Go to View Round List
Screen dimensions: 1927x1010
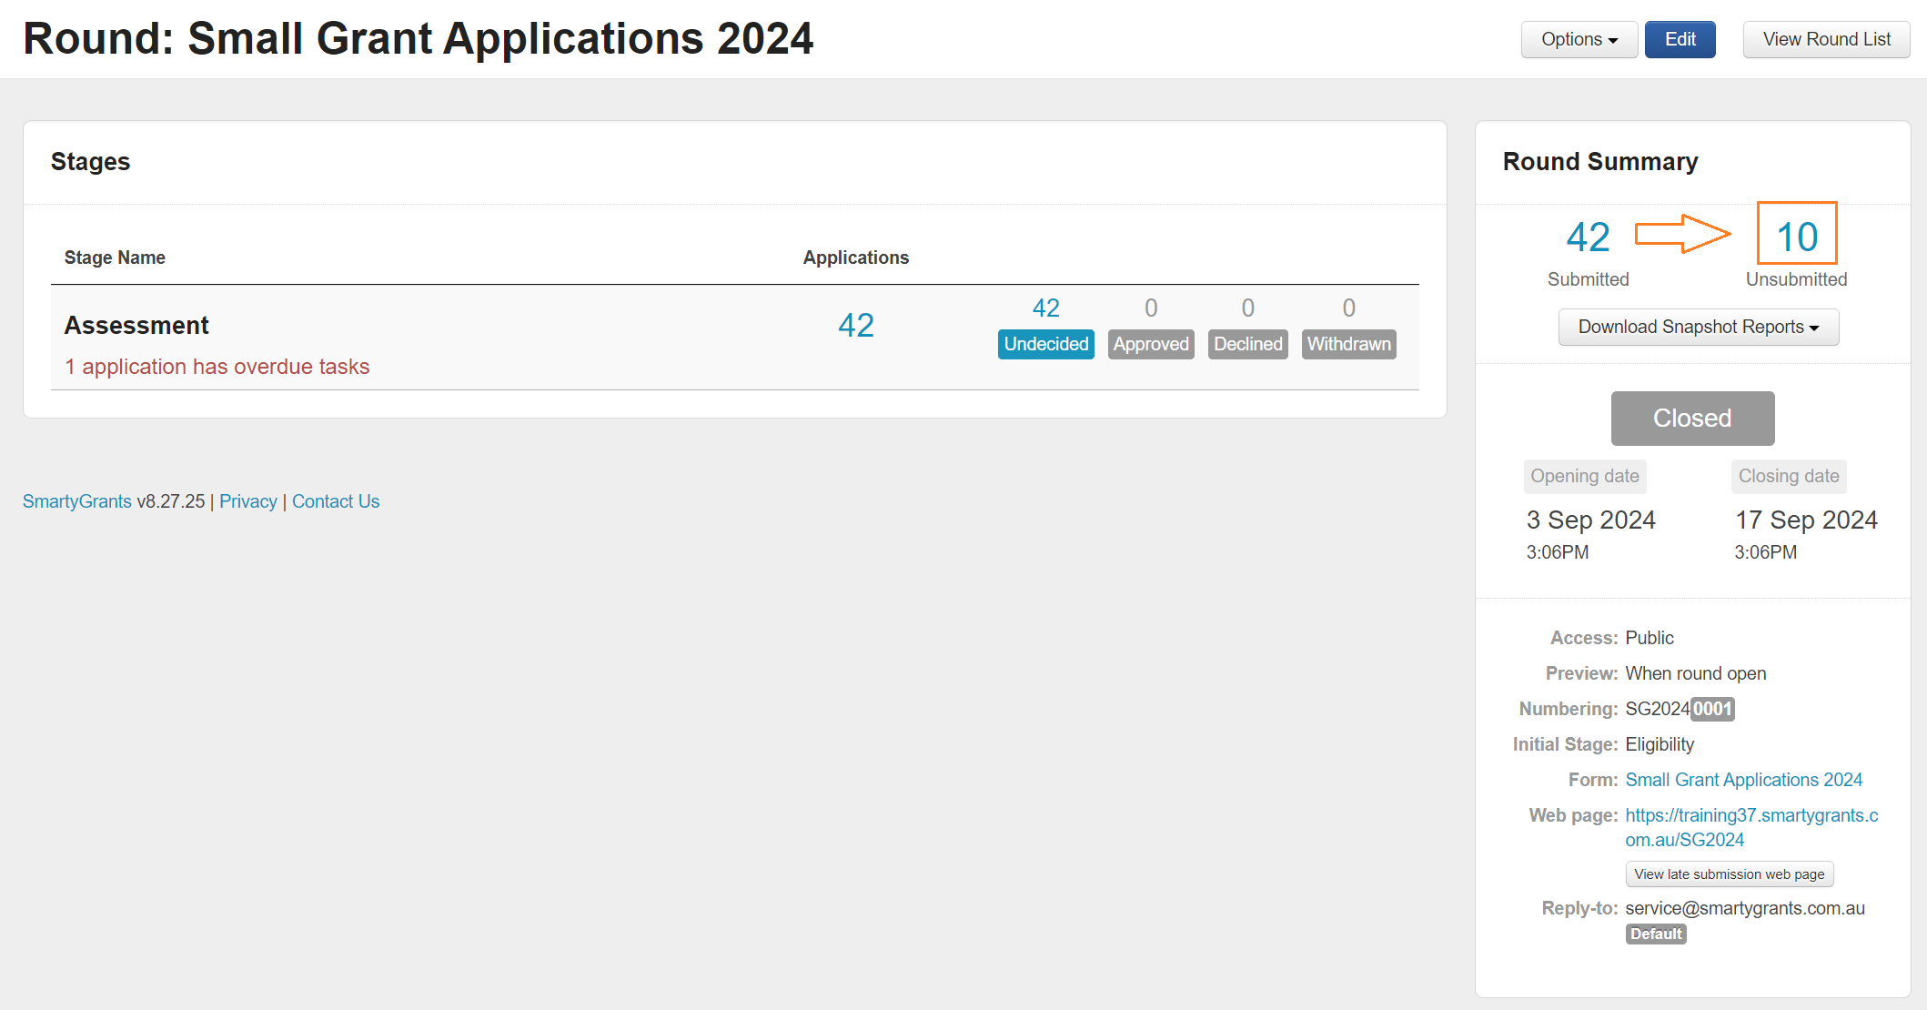1826,40
